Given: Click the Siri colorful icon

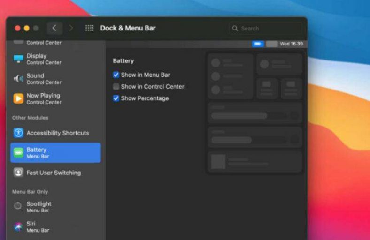Looking at the screenshot, I should point(18,226).
